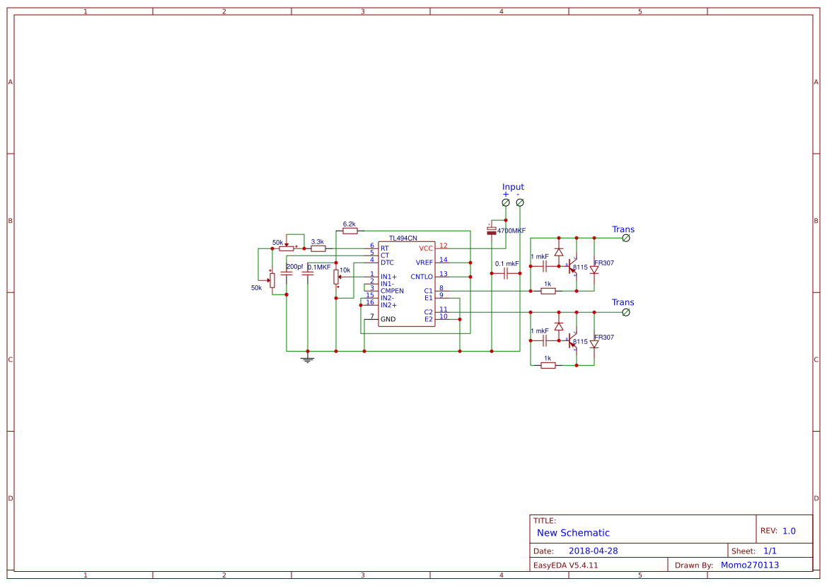
Task: Select the 1 mkF capacitor in C2 stage
Action: (545, 340)
